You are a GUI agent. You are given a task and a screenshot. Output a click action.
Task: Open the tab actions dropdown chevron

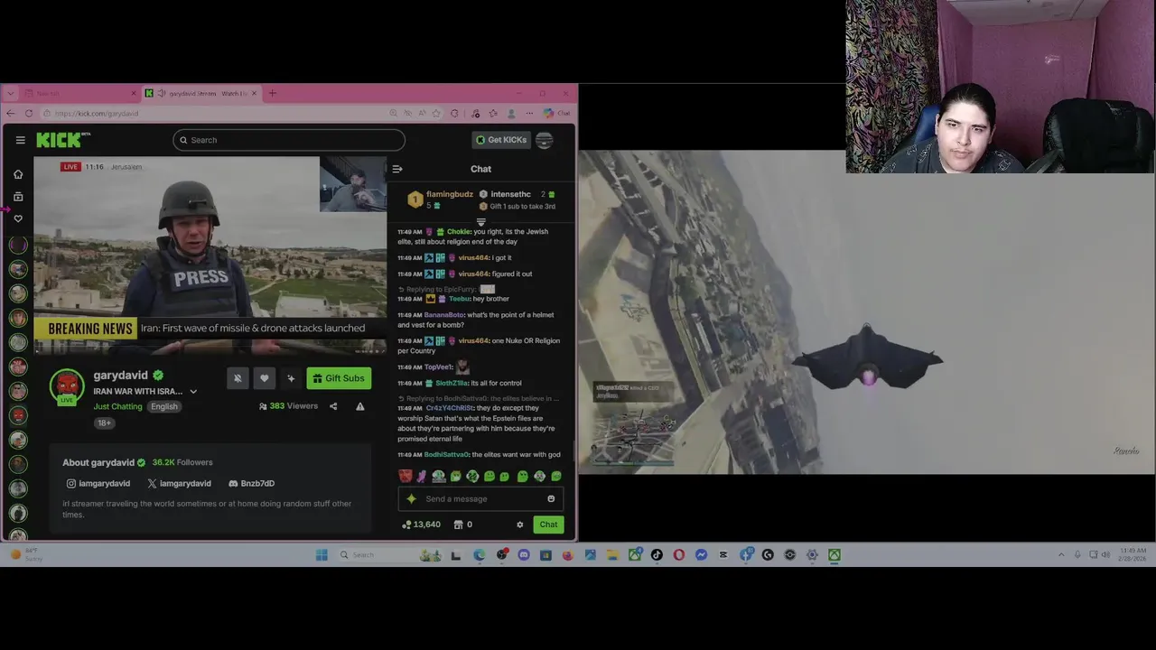(x=10, y=93)
